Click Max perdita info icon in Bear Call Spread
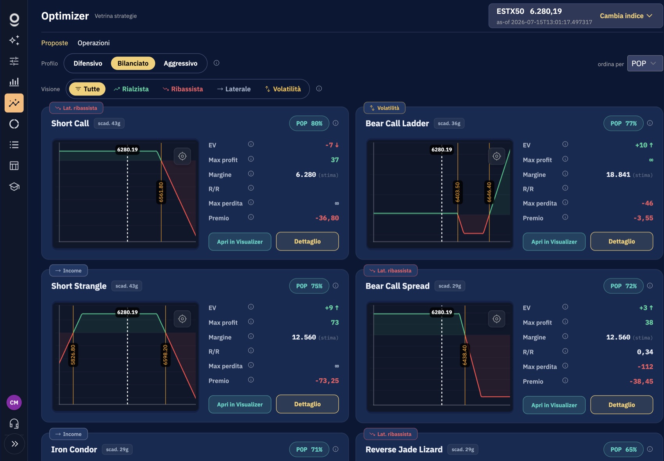 [x=565, y=366]
